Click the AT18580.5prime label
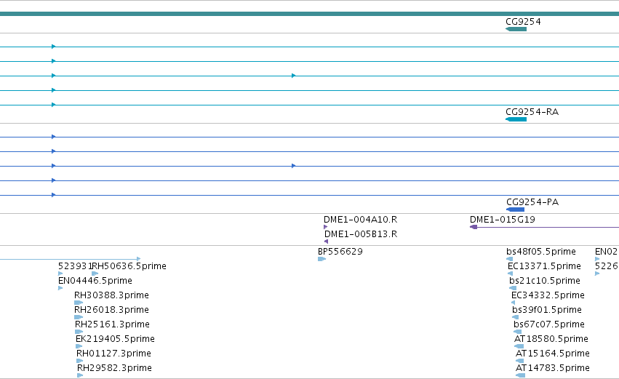 click(x=551, y=339)
